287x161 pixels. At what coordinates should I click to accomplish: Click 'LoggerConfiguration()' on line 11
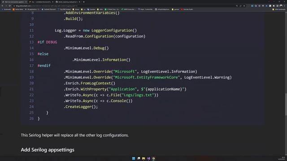click(x=114, y=30)
